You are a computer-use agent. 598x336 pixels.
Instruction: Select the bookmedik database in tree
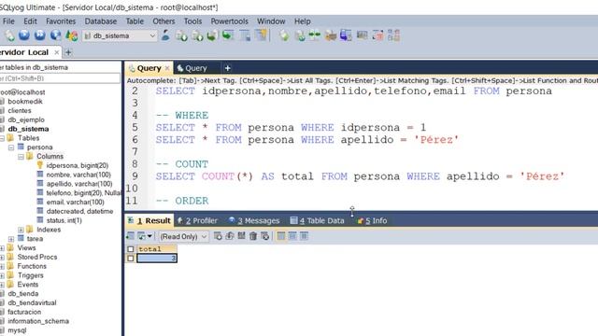tap(25, 102)
